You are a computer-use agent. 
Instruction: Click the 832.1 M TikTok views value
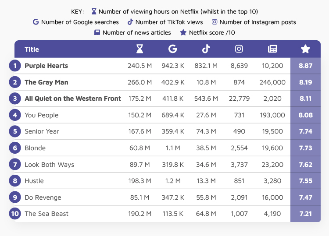click(x=206, y=66)
